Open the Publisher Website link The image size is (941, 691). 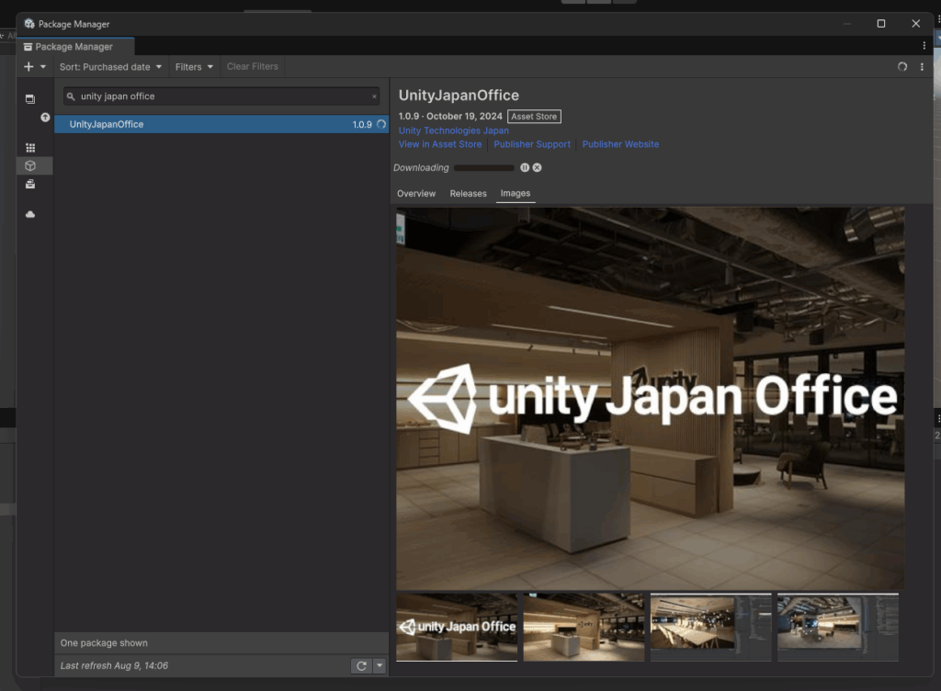(x=620, y=144)
